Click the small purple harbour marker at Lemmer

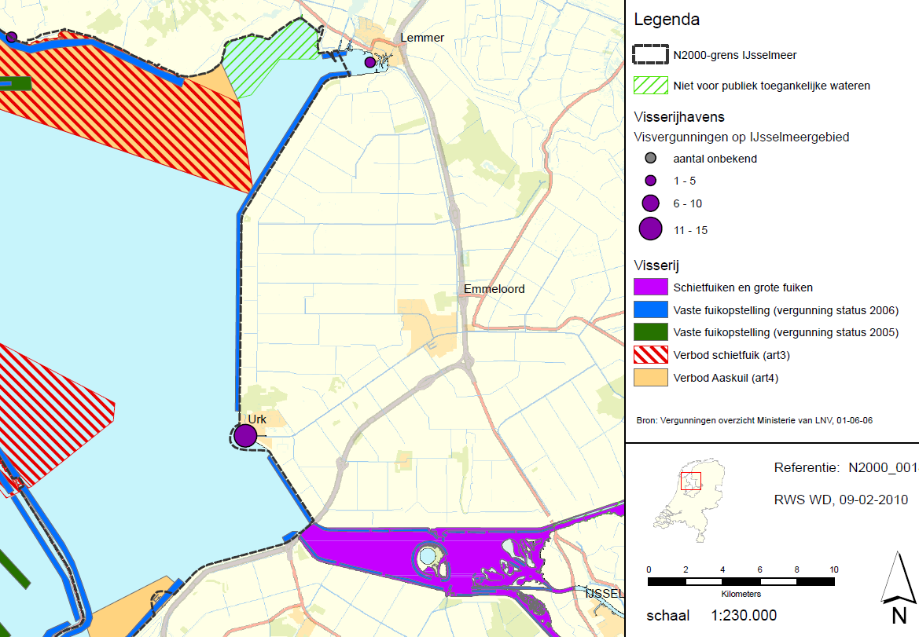point(369,62)
